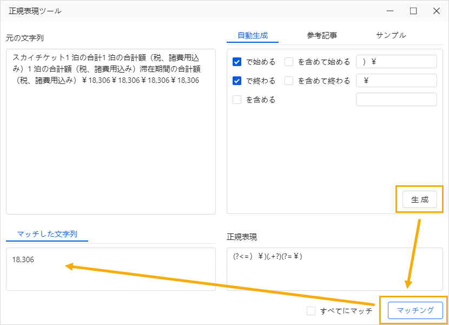449x325 pixels.
Task: Enable the を含めて終わる checkbox
Action: click(x=289, y=81)
